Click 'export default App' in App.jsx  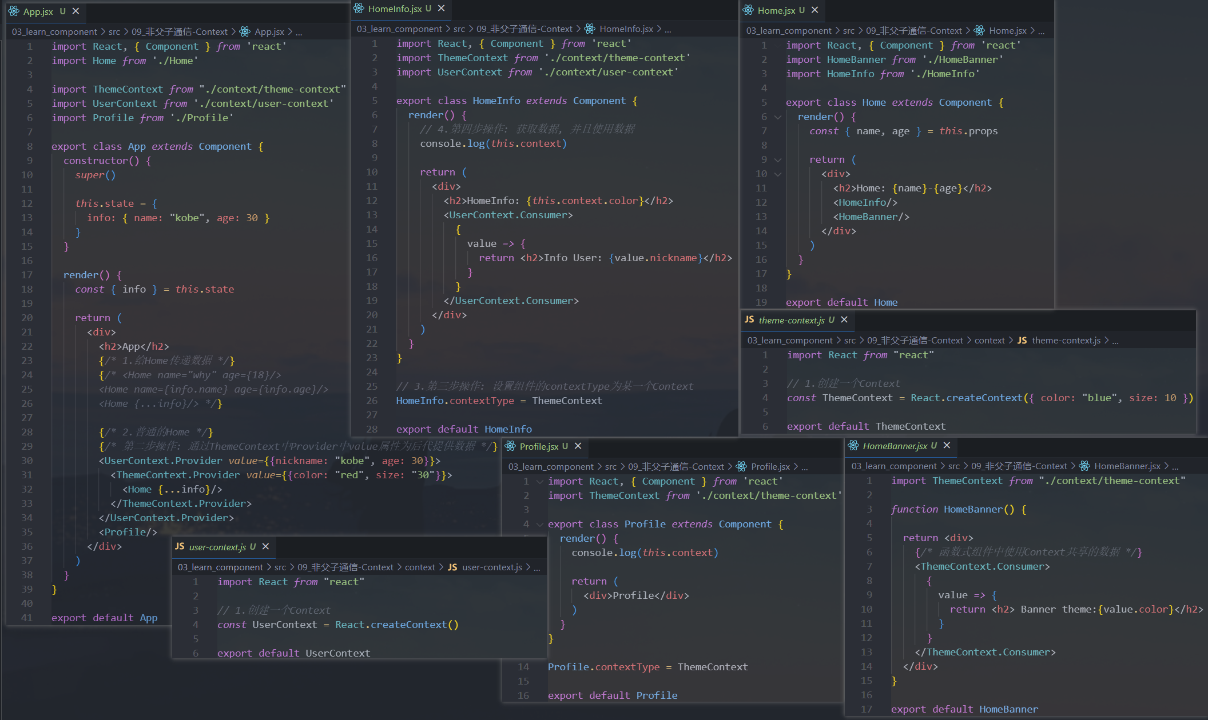click(x=104, y=618)
